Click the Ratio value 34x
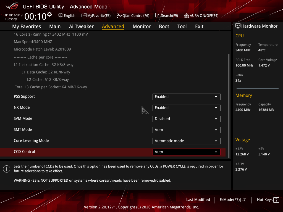Viewport: 283px width, 212px height. point(238,81)
